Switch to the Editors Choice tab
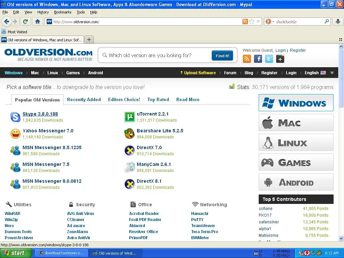 tap(124, 99)
